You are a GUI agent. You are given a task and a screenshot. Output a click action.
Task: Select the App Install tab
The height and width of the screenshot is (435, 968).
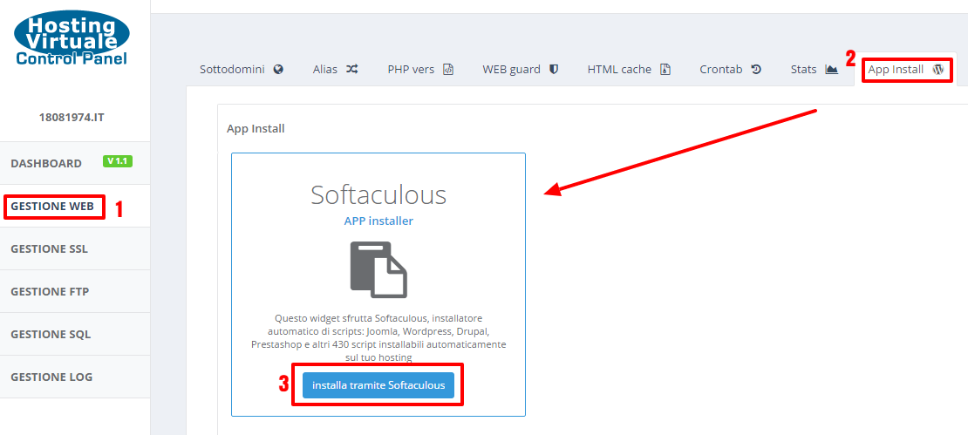pyautogui.click(x=906, y=70)
